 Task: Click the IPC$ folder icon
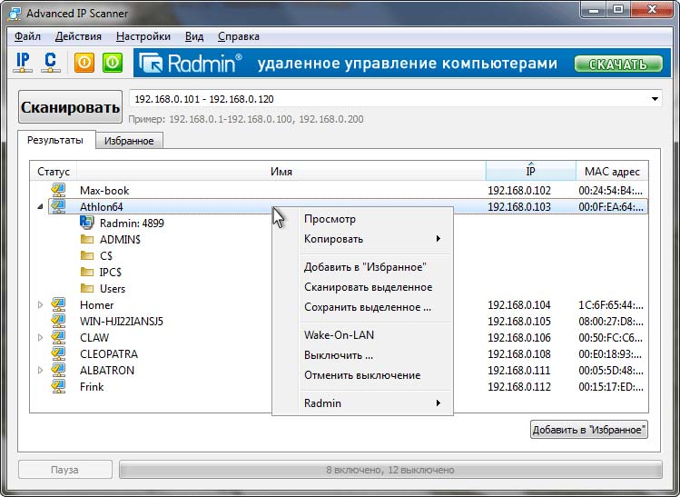(x=87, y=273)
